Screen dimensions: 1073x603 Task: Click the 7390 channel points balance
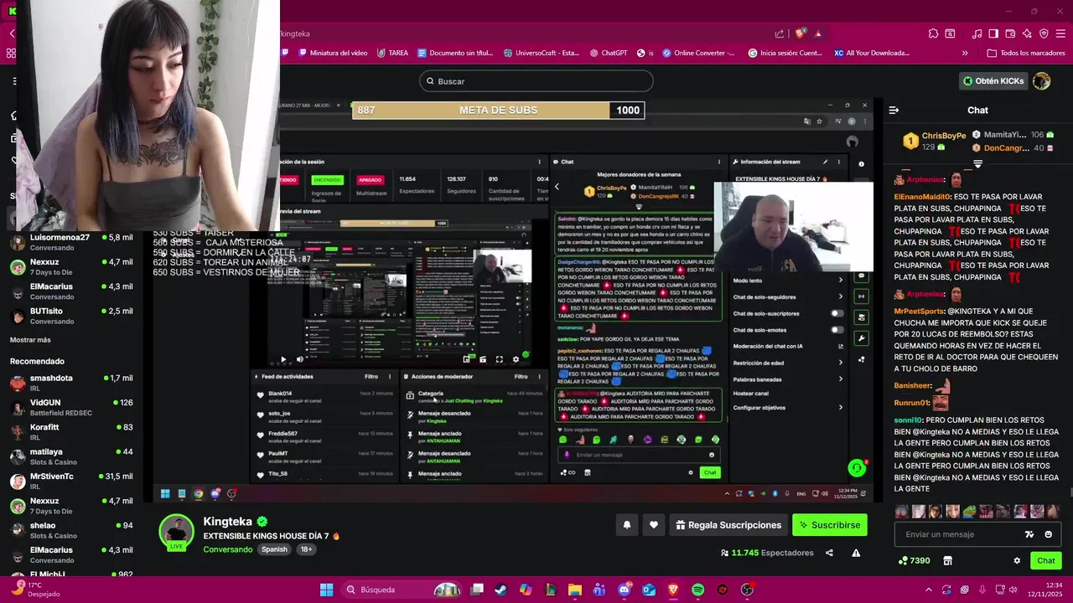pos(914,560)
